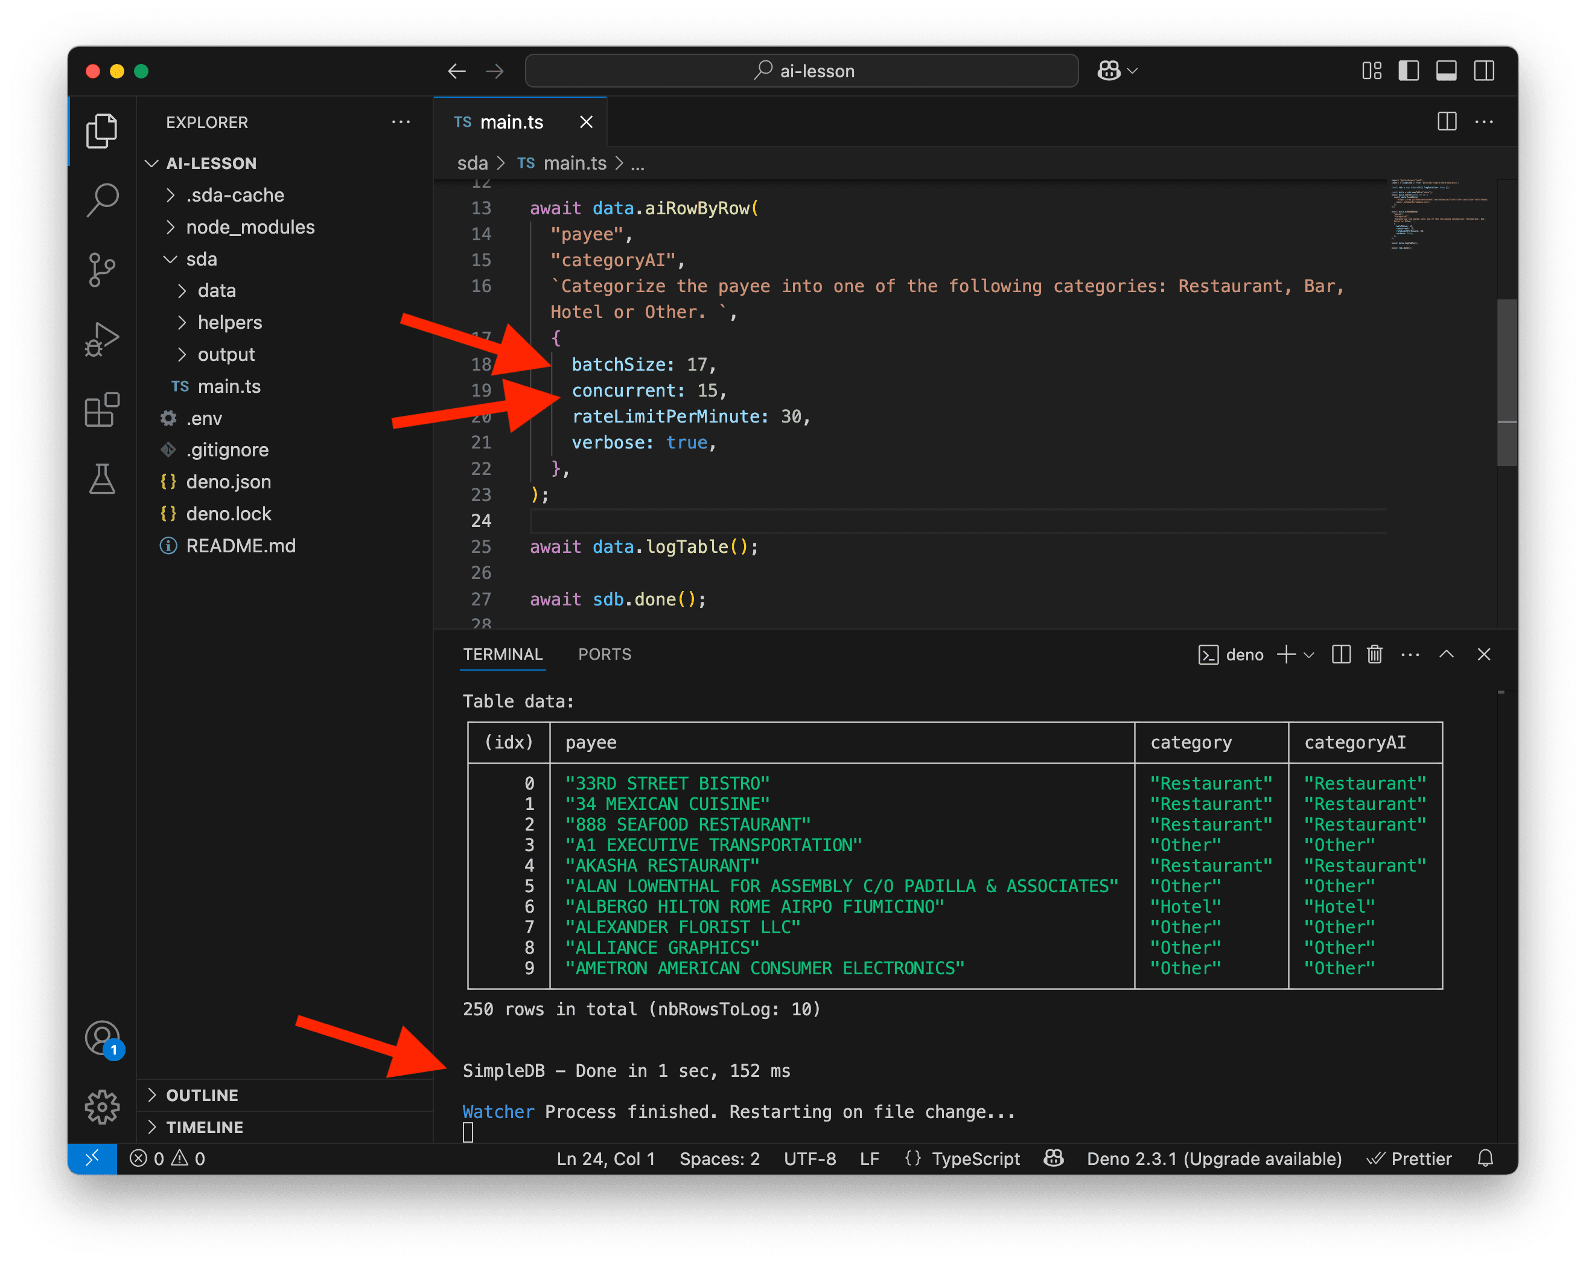Go to line via Ln 24, Col 1
This screenshot has height=1264, width=1586.
(x=605, y=1158)
